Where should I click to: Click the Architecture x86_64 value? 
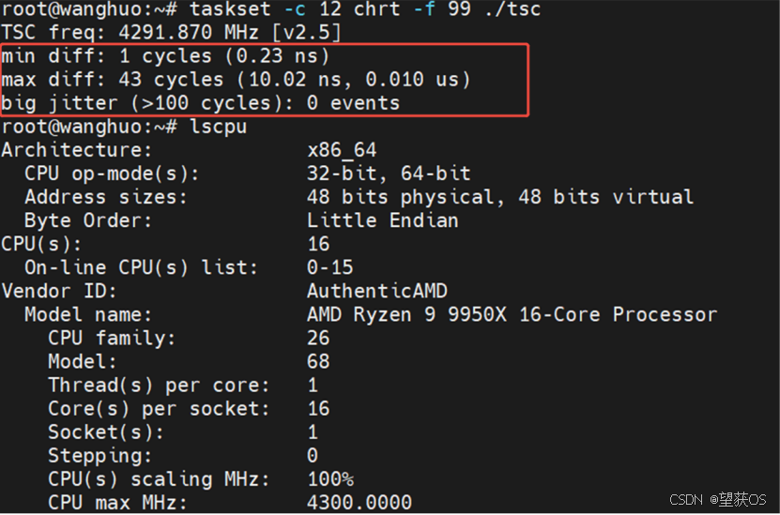click(342, 150)
